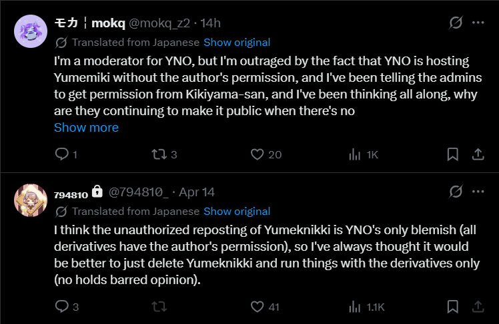View analytics of 794810's tweet

355,307
